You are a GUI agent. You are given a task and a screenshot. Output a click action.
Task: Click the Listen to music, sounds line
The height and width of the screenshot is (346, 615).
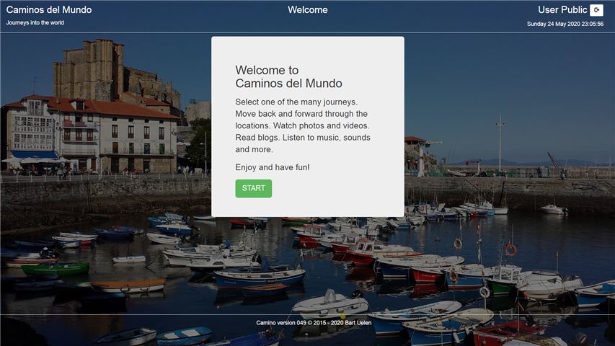pyautogui.click(x=327, y=138)
